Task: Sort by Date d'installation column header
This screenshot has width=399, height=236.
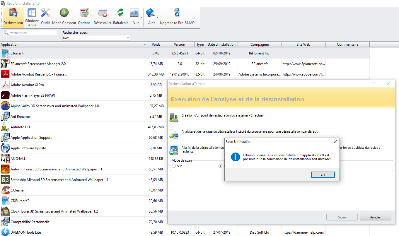Action: pyautogui.click(x=221, y=45)
